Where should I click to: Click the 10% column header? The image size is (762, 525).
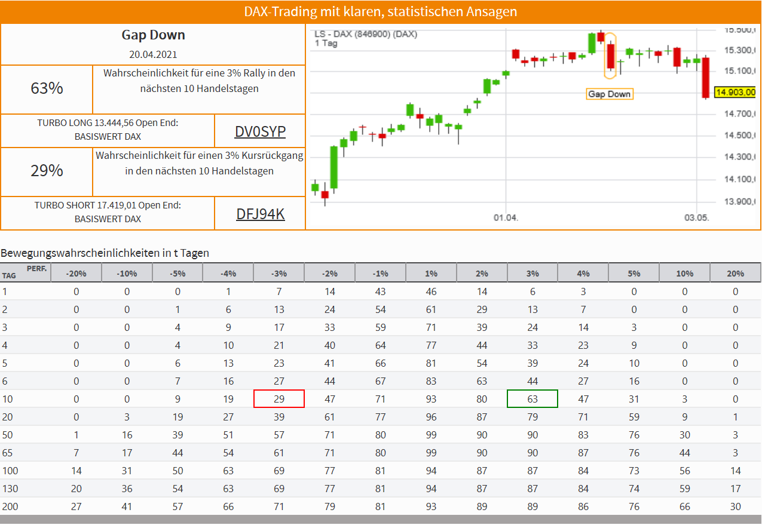685,273
